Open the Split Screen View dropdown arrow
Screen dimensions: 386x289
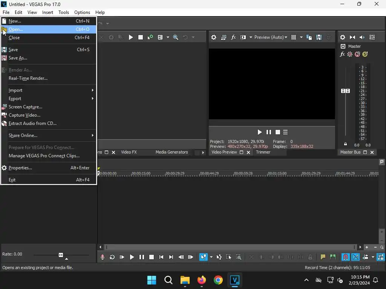[251, 37]
